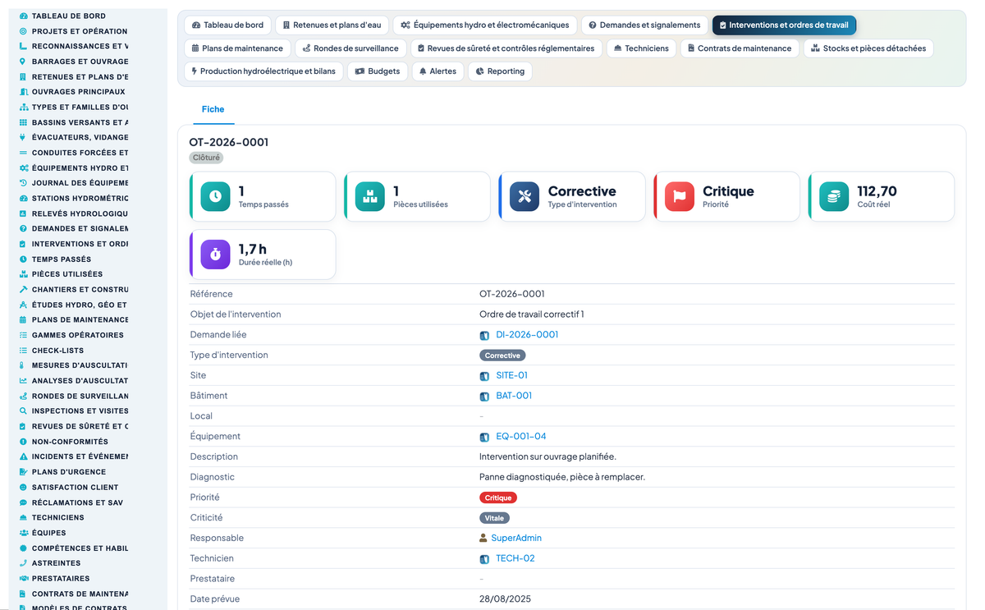The width and height of the screenshot is (985, 610).
Task: Click the record icon beside SITE-01
Action: pyautogui.click(x=484, y=376)
